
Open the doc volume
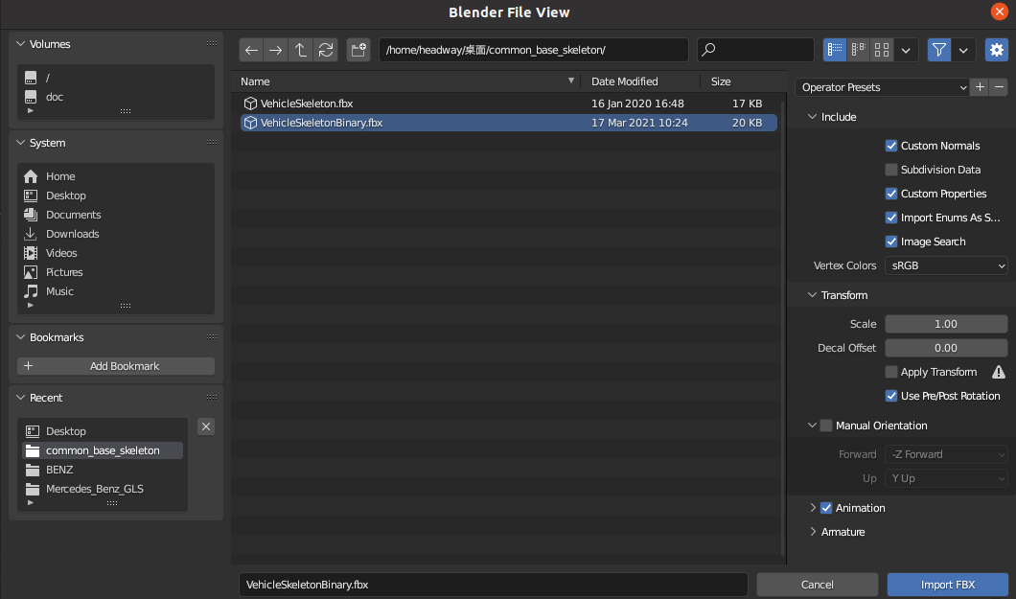[115, 97]
